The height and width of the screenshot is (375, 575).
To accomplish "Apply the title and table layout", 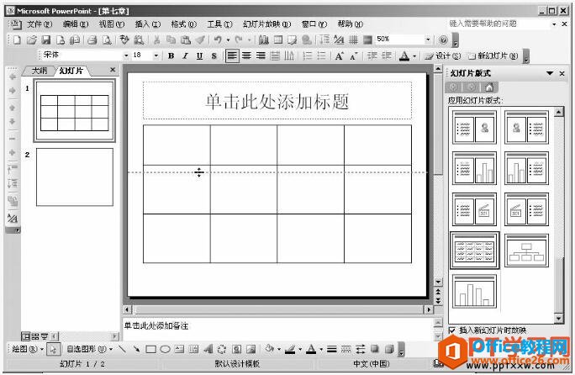I will 474,251.
